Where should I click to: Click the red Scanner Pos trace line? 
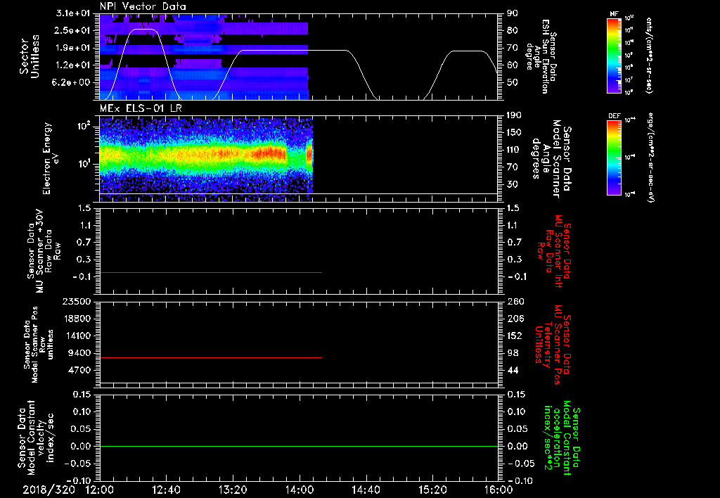211,357
